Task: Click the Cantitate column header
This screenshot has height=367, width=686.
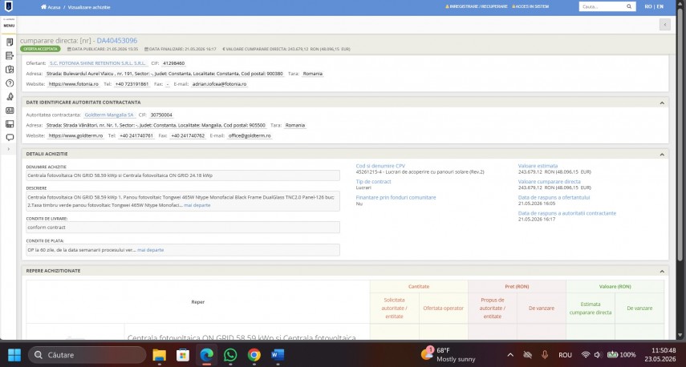Action: coord(419,287)
